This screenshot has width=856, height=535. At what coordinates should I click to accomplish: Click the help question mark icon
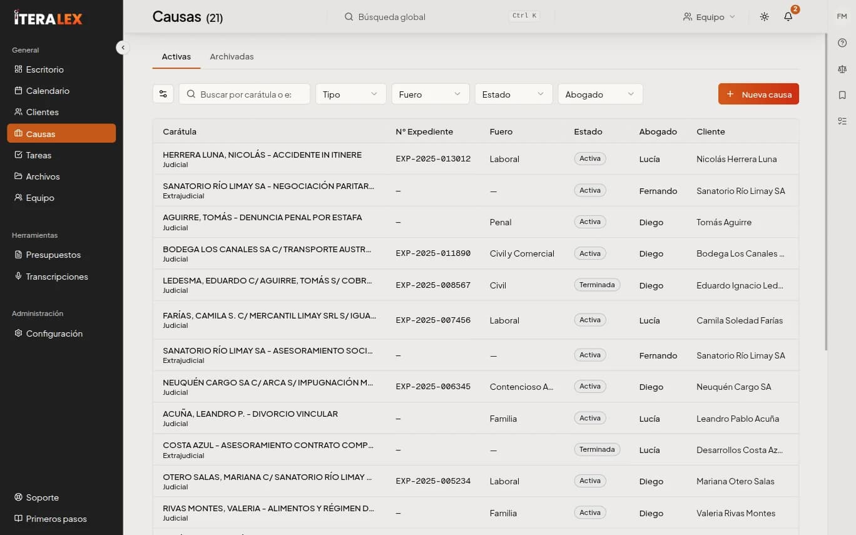click(842, 43)
